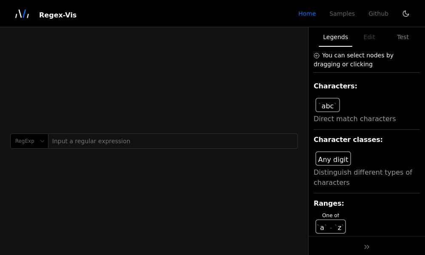Image resolution: width=425 pixels, height=255 pixels.
Task: Navigate to Samples page
Action: point(342,14)
